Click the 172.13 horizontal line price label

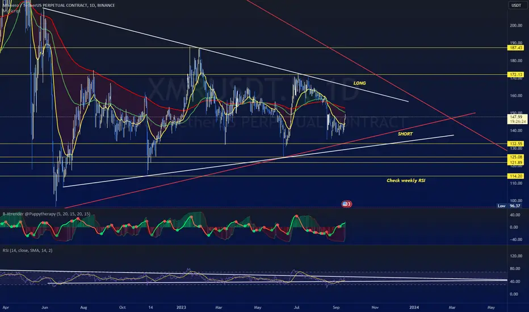516,74
